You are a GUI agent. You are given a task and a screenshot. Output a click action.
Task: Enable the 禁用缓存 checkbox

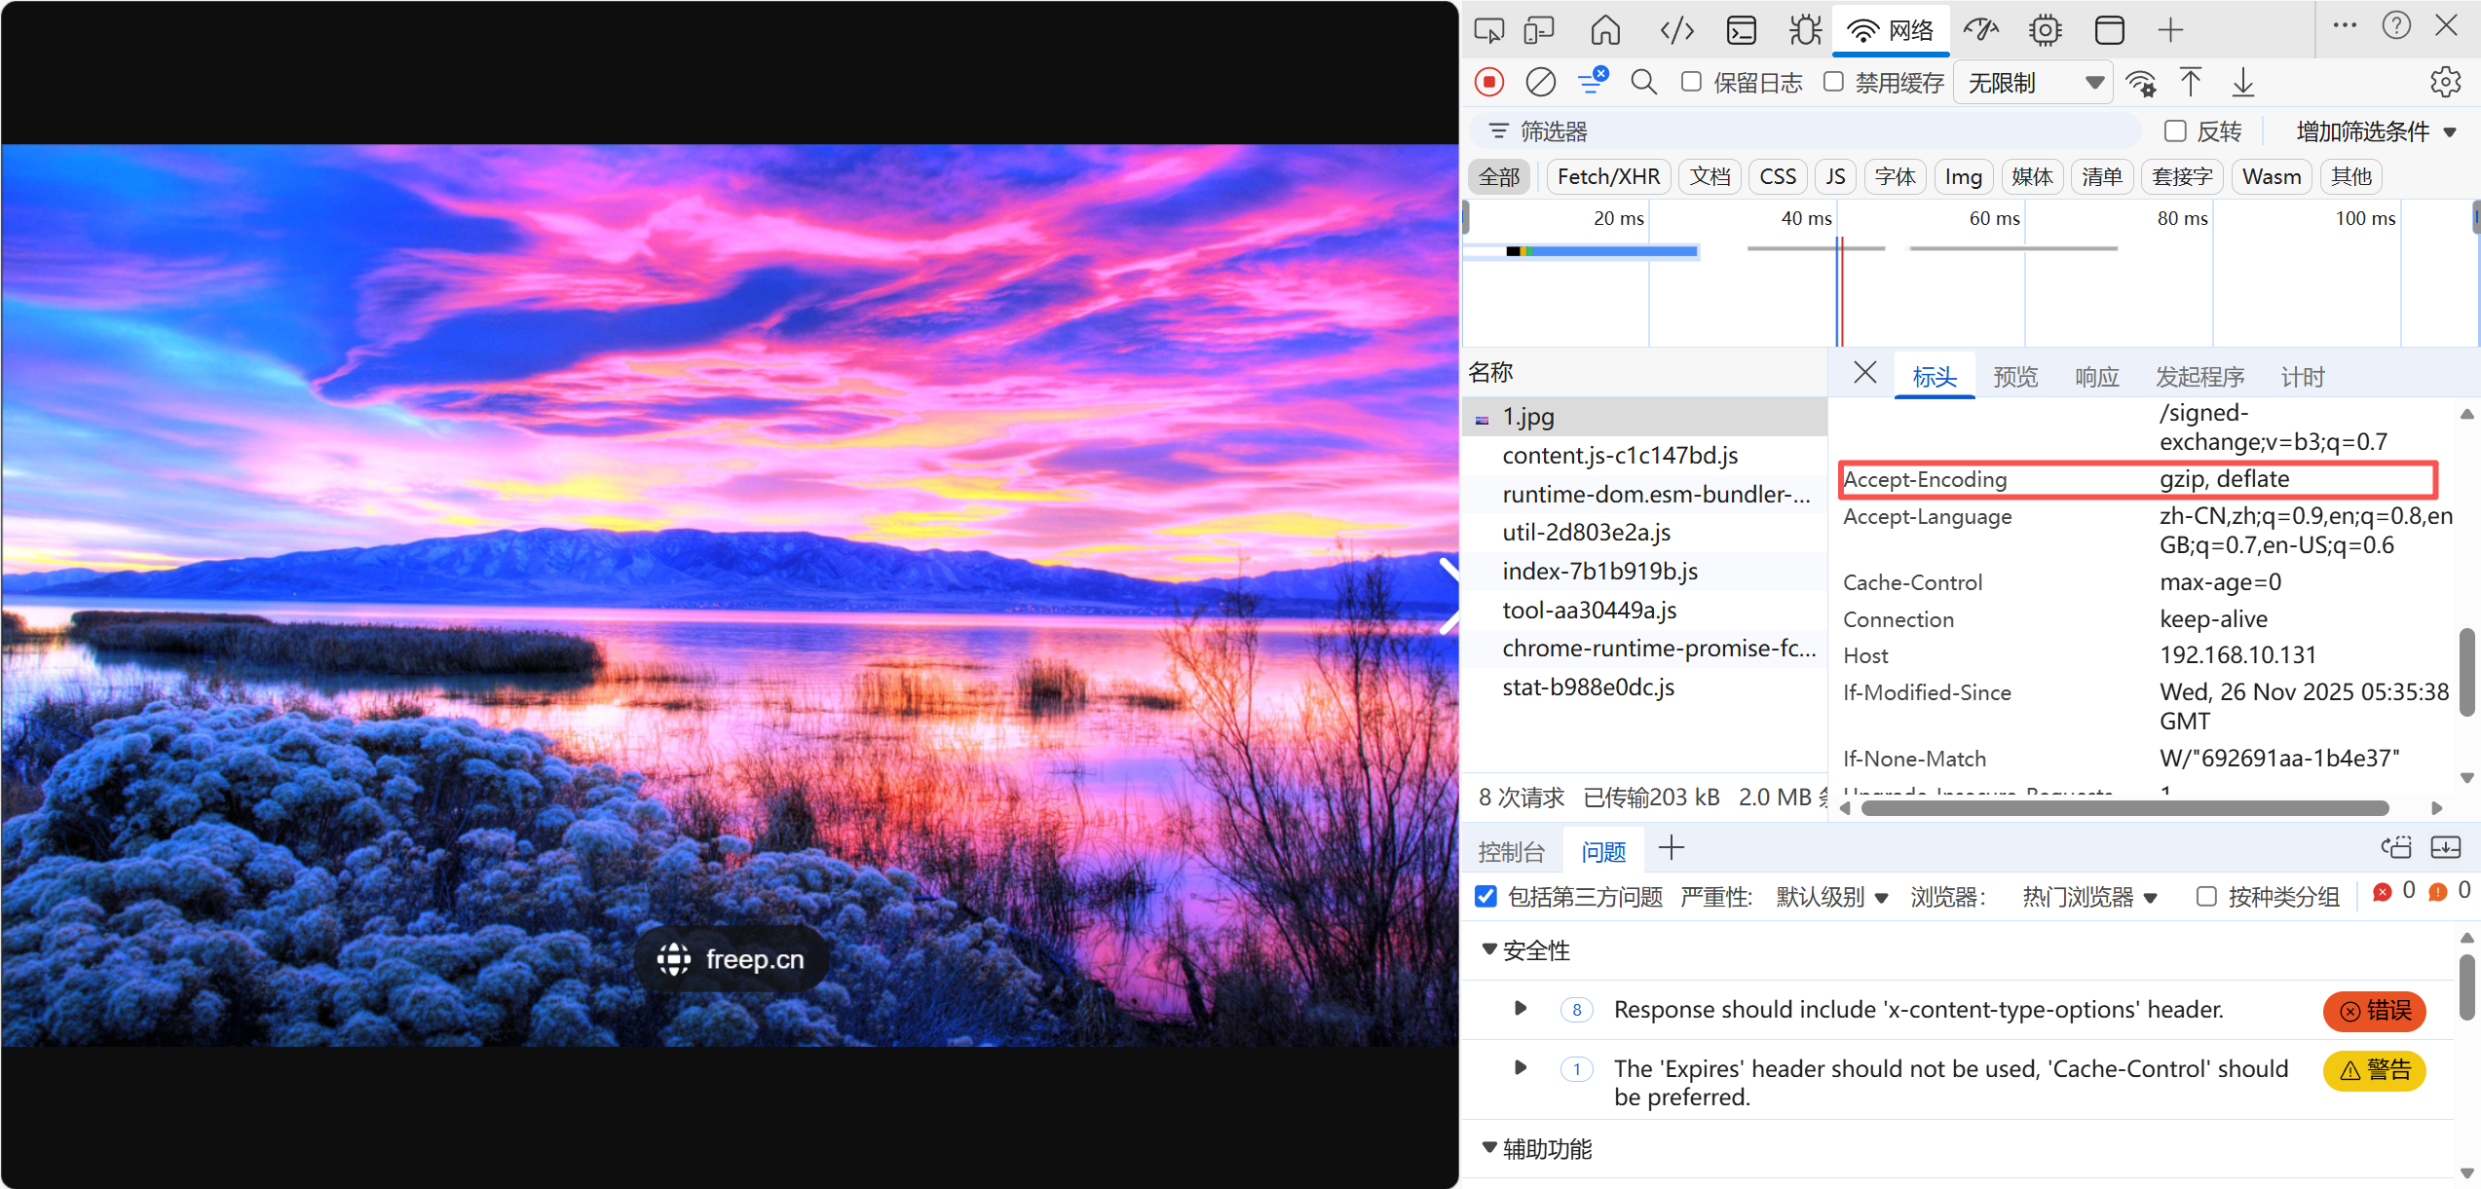point(1833,82)
